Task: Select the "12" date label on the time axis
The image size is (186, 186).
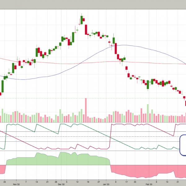Action: click(77, 182)
